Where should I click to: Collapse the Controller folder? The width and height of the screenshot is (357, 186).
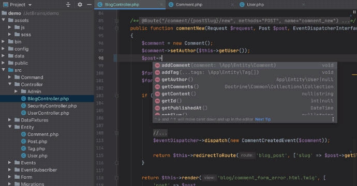(x=9, y=84)
